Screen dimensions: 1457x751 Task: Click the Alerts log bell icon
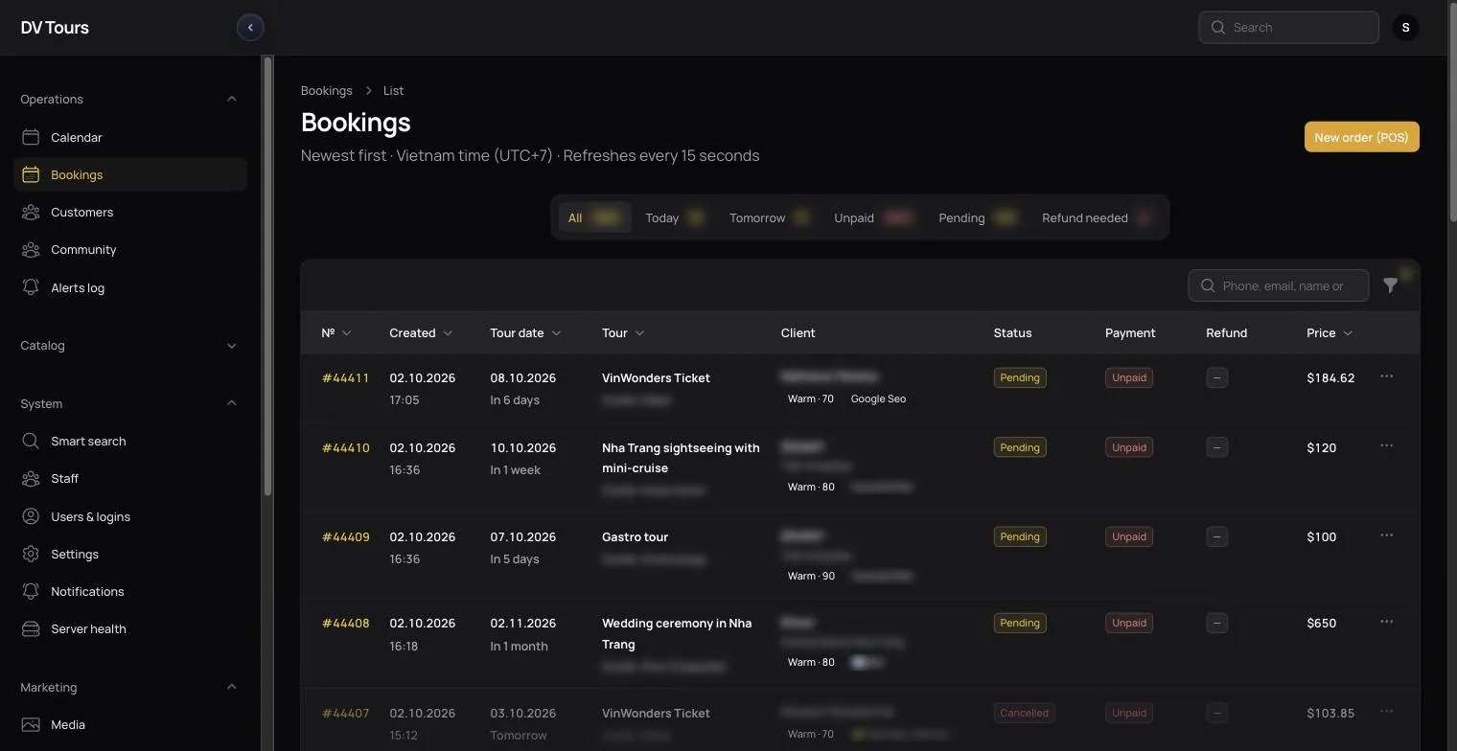point(31,287)
